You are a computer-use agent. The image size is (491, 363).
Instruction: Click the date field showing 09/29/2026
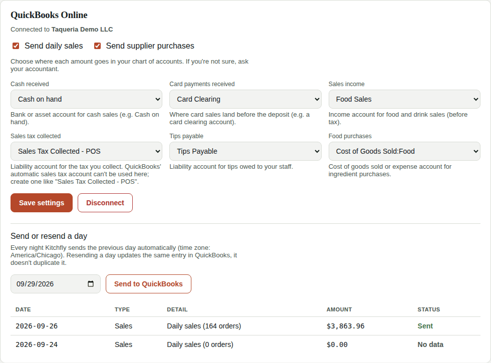tap(56, 284)
